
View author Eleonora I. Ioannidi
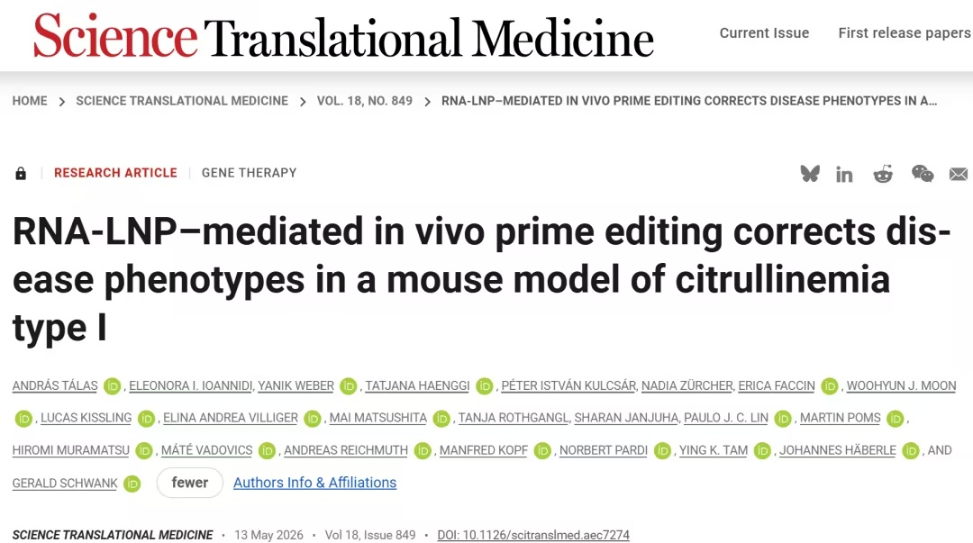[x=190, y=386]
